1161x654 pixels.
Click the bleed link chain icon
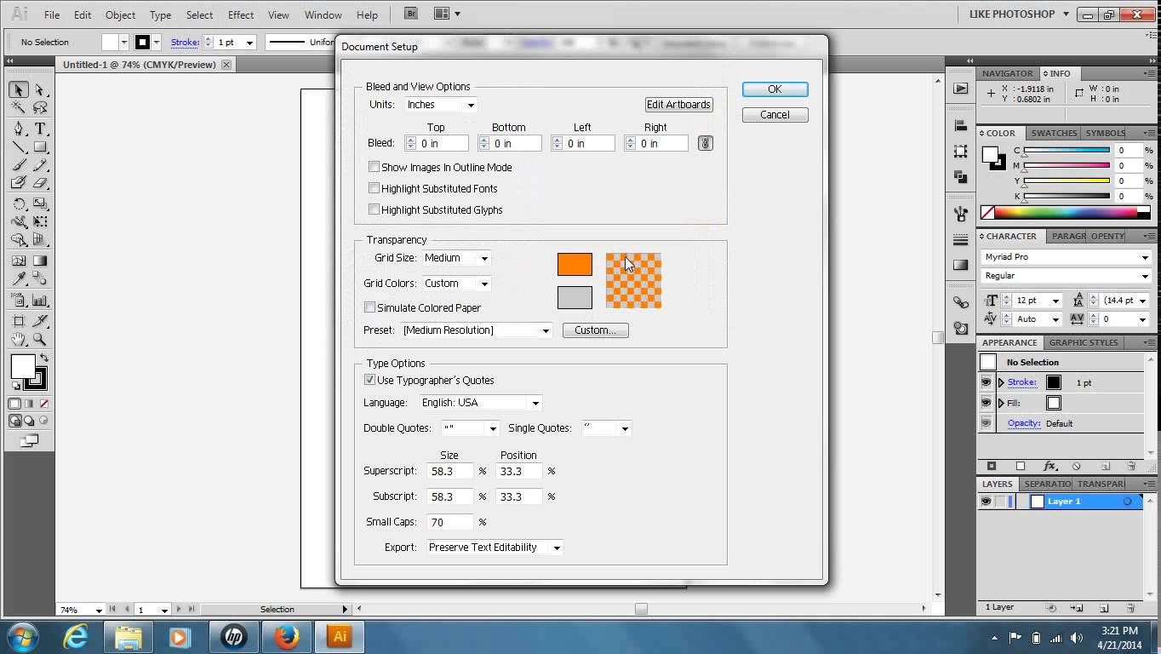pyautogui.click(x=705, y=143)
